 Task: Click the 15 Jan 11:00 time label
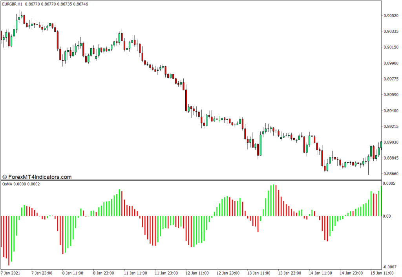coord(383,273)
